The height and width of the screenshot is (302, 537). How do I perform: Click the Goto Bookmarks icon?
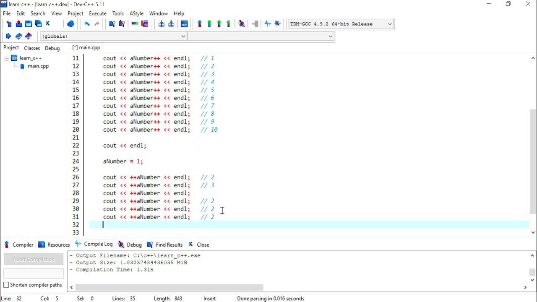pyautogui.click(x=29, y=36)
